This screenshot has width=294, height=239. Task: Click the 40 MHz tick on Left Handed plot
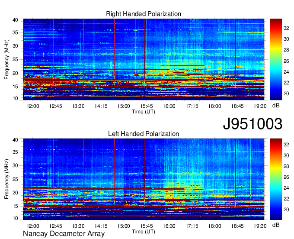tap(15, 140)
